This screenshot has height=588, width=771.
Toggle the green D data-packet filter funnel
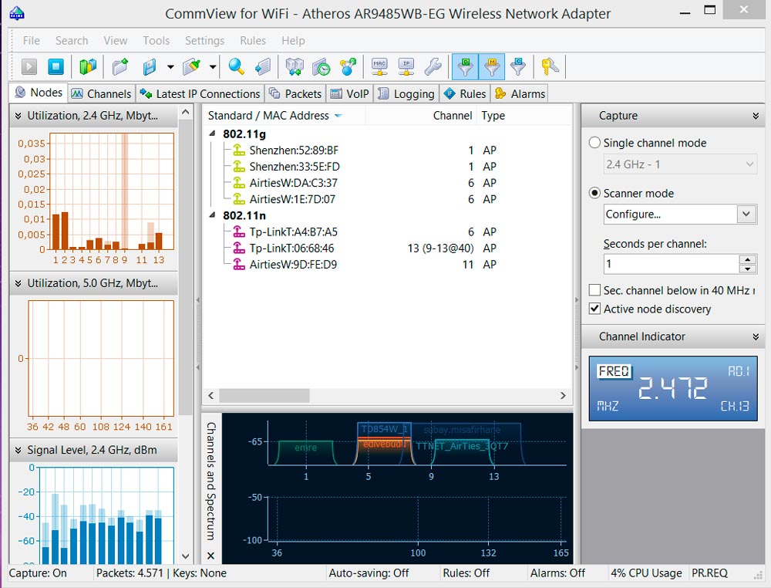click(x=465, y=66)
